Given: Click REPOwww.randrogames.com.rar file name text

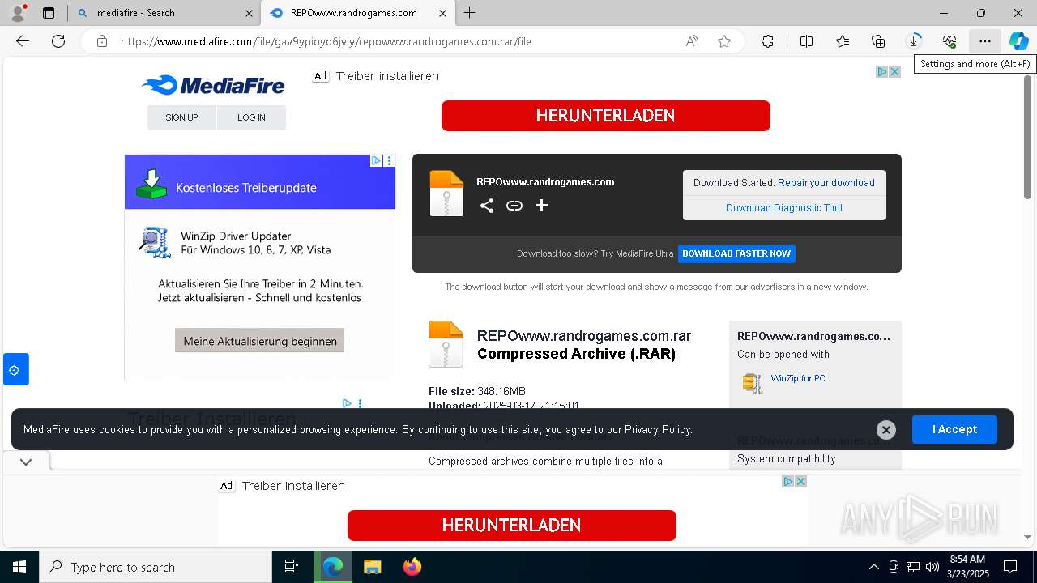Looking at the screenshot, I should [x=584, y=336].
